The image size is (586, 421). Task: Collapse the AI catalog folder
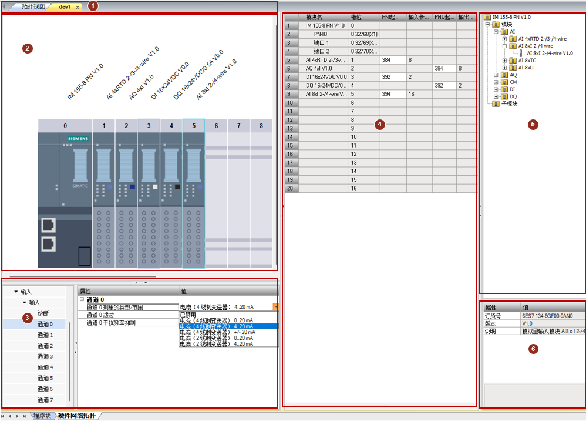click(496, 31)
